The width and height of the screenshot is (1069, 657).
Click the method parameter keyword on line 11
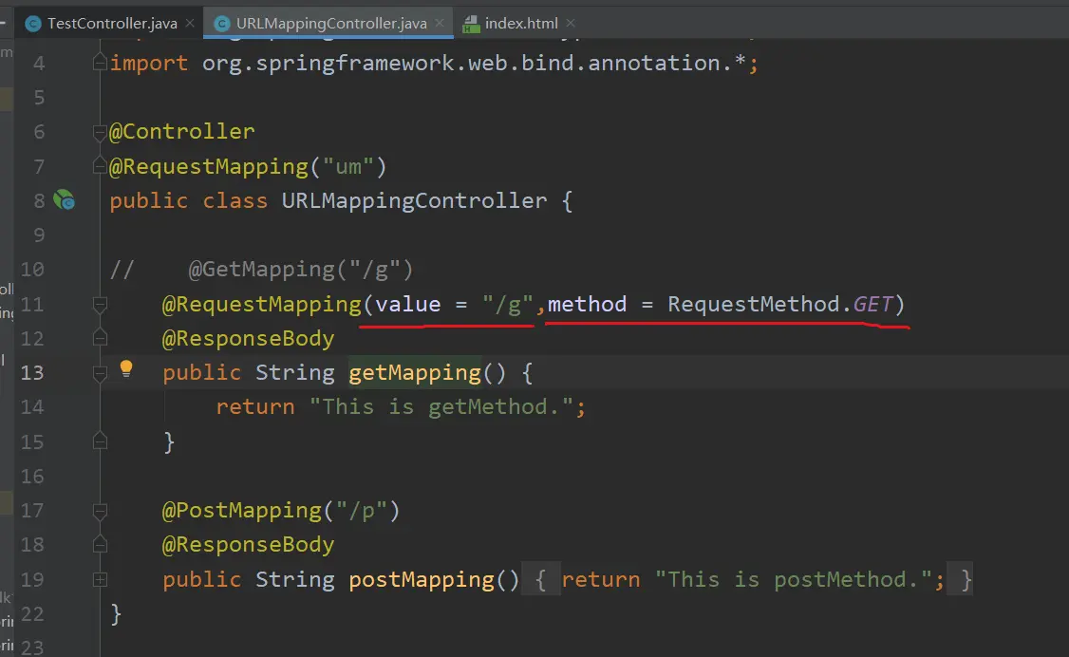tap(587, 304)
